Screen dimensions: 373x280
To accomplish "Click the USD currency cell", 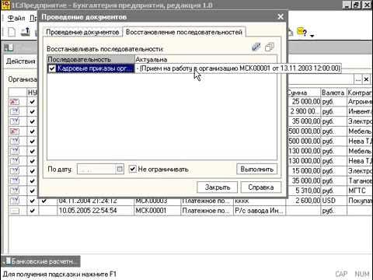I will [333, 201].
